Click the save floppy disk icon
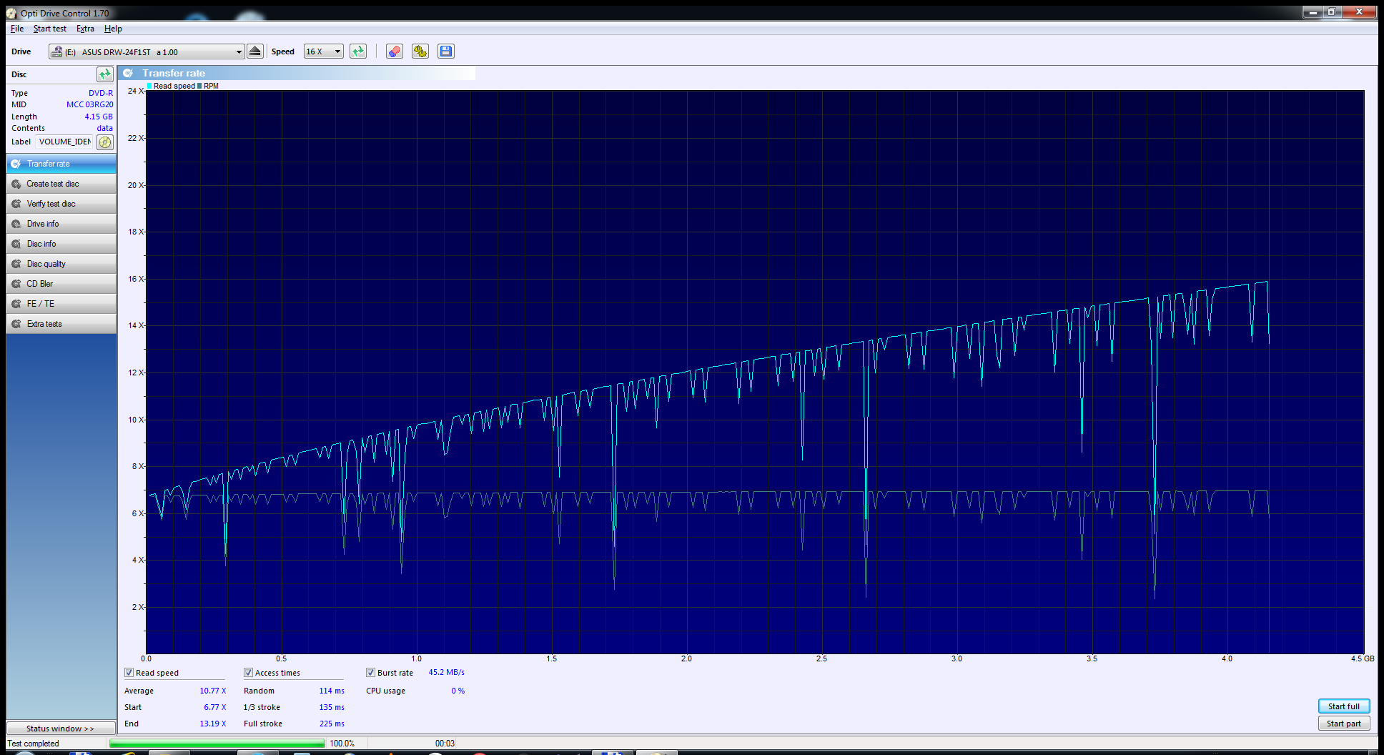The image size is (1384, 755). [446, 51]
